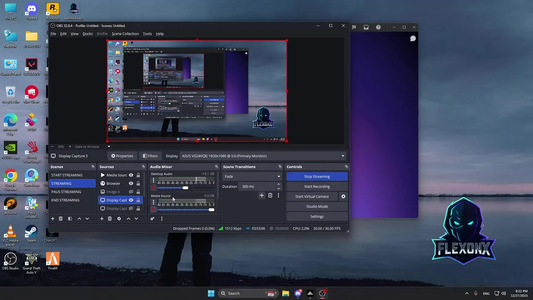Add a new scene with plus icon
Image resolution: width=533 pixels, height=300 pixels.
[52, 219]
